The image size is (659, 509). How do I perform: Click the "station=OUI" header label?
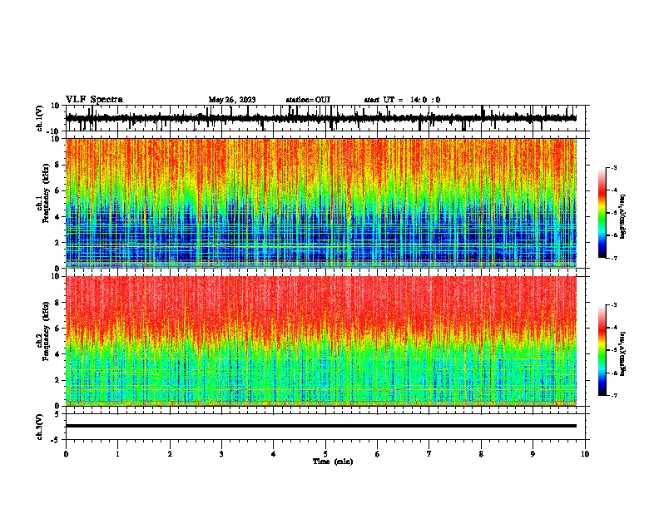click(x=308, y=100)
